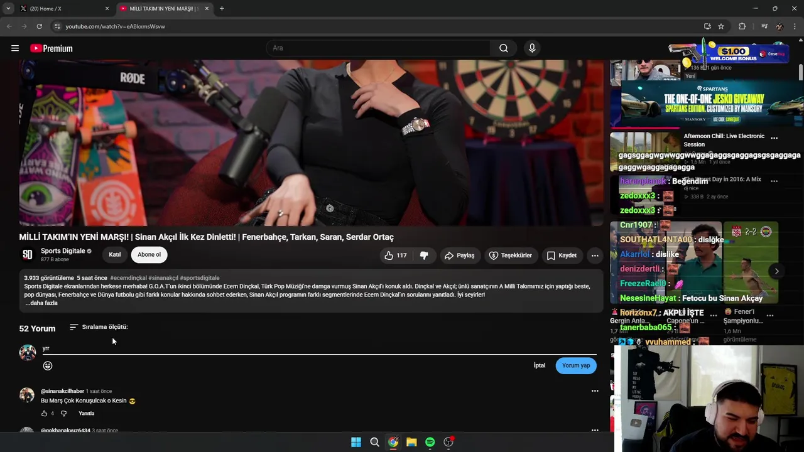The image size is (804, 452).
Task: Open Chrome extensions puzzle icon
Action: pos(742,26)
